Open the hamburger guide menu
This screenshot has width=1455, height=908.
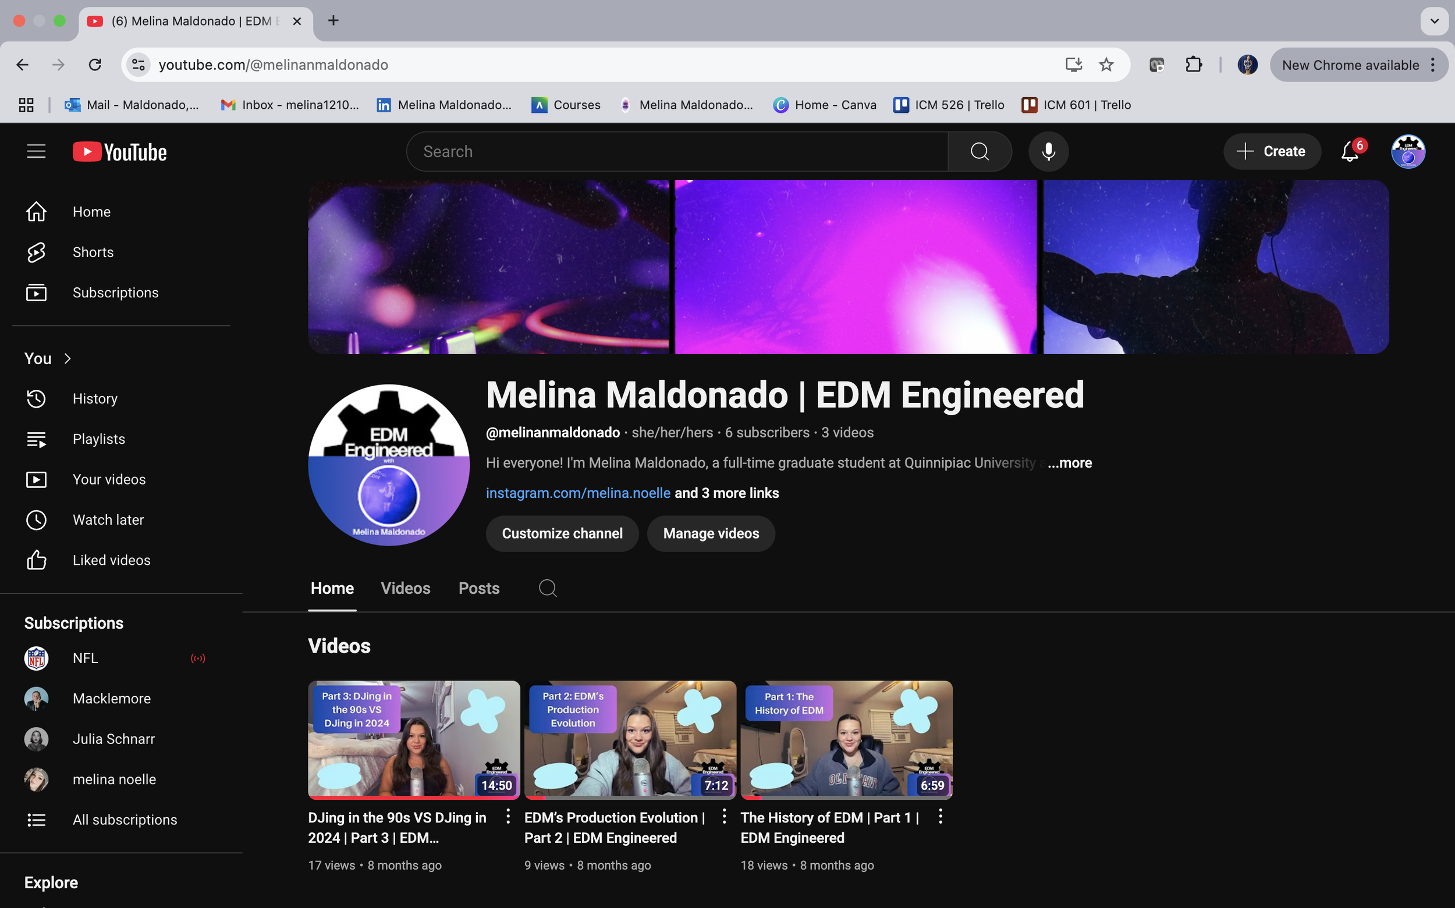pos(37,151)
